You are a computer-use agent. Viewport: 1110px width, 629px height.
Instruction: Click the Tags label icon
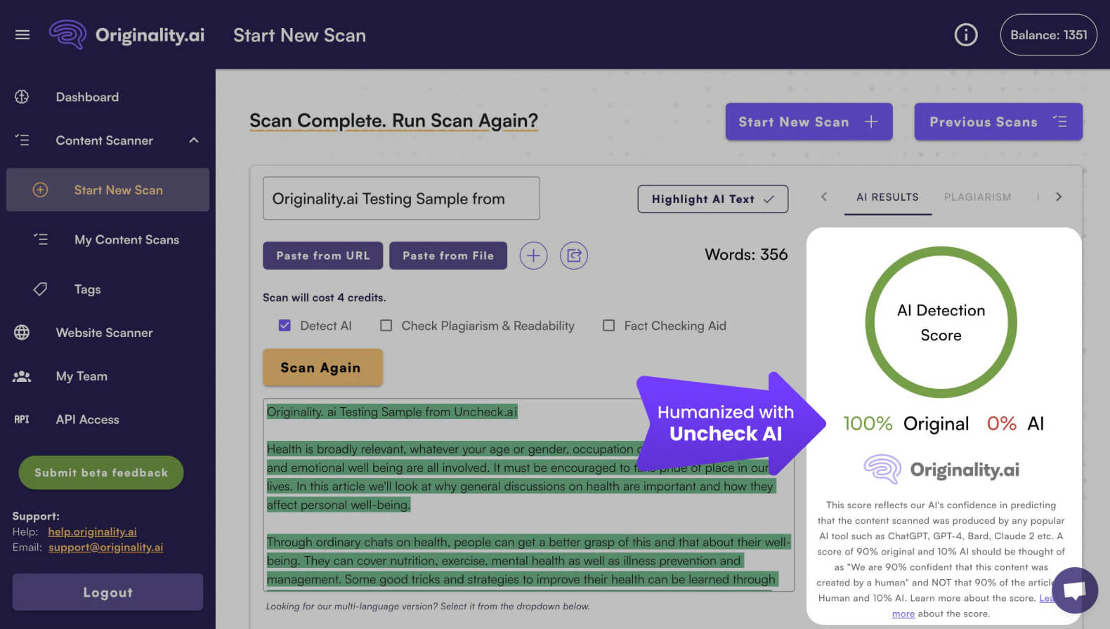pos(40,289)
